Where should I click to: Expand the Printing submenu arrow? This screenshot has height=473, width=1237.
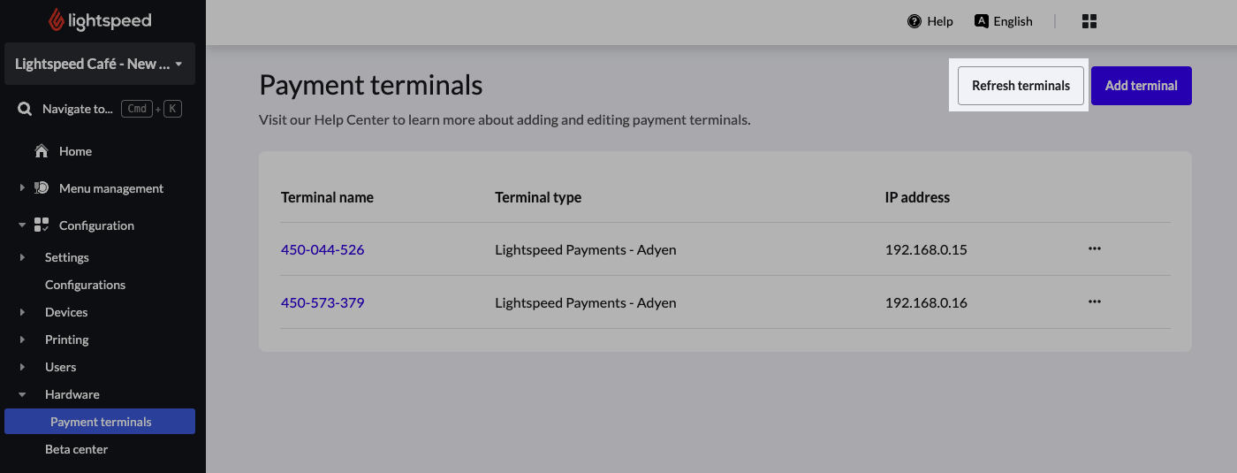22,339
